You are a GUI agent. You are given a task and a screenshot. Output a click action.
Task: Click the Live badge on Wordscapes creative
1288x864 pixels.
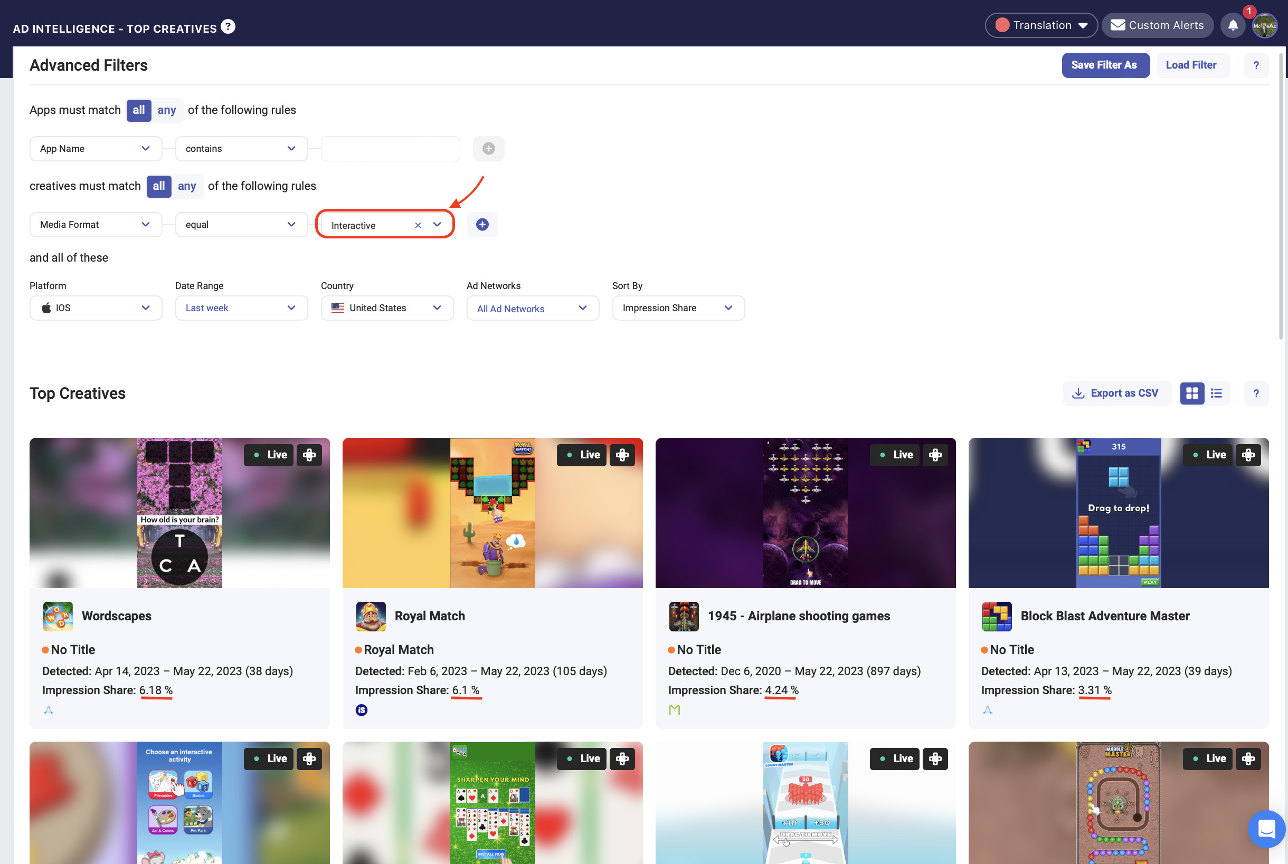click(x=269, y=455)
